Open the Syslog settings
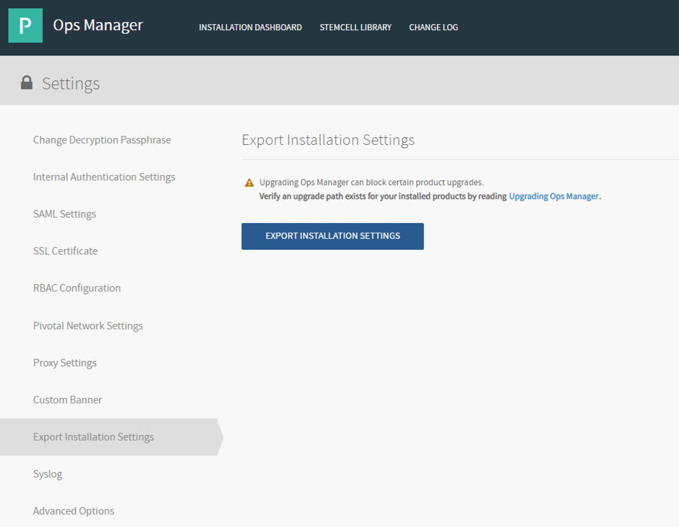Screen dimensions: 679x527 [x=47, y=474]
